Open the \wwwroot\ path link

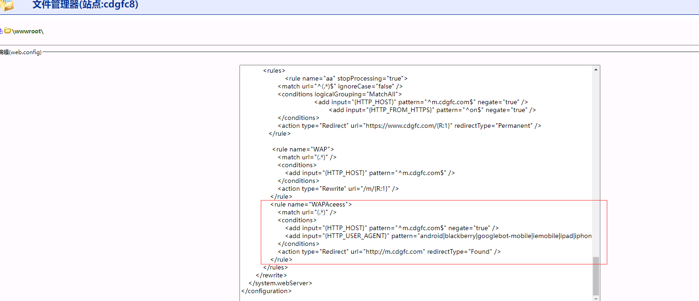point(28,31)
